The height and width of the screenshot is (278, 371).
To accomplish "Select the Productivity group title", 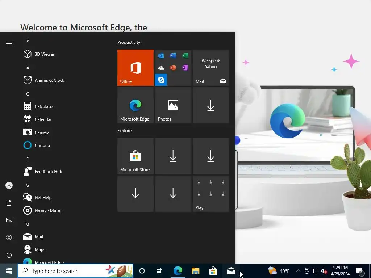I will tap(129, 42).
